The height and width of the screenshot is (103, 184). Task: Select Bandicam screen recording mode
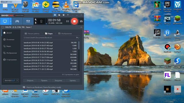pyautogui.click(x=5, y=21)
